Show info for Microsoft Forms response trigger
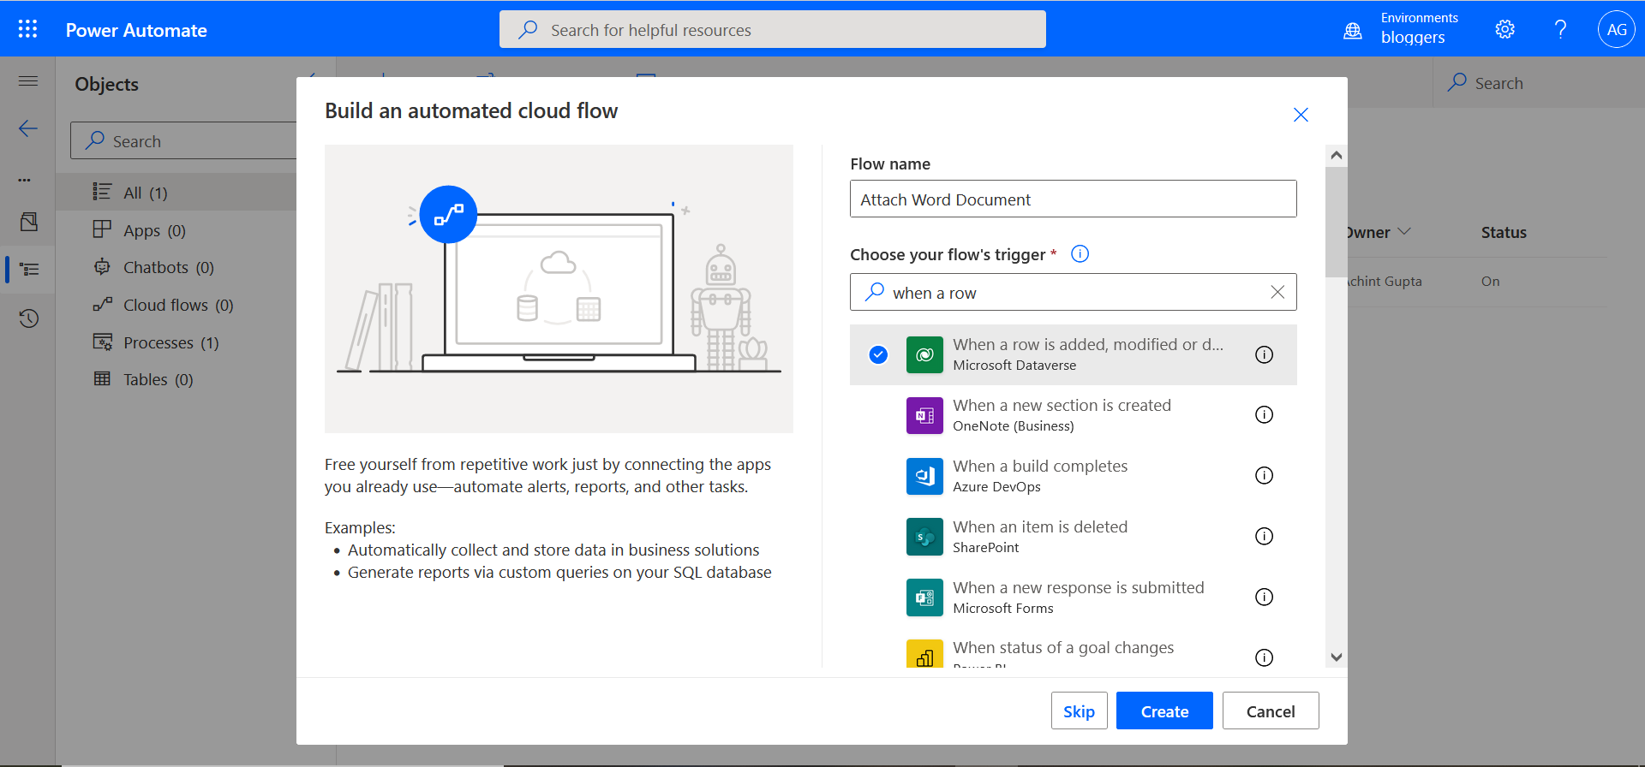Viewport: 1645px width, 767px height. [x=1264, y=597]
